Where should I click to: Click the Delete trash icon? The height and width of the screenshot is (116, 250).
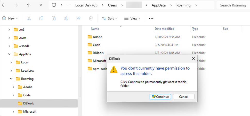91,18
